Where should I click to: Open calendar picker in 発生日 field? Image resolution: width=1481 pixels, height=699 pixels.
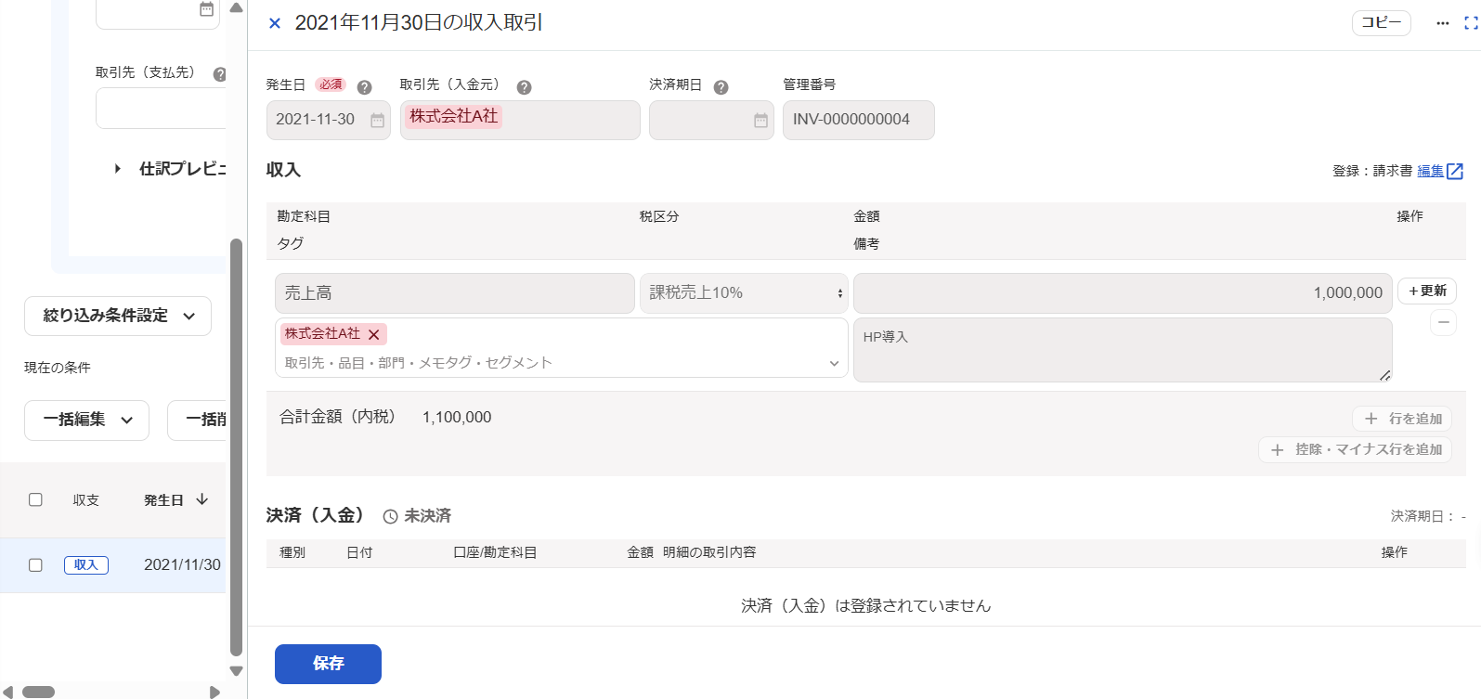pyautogui.click(x=377, y=120)
